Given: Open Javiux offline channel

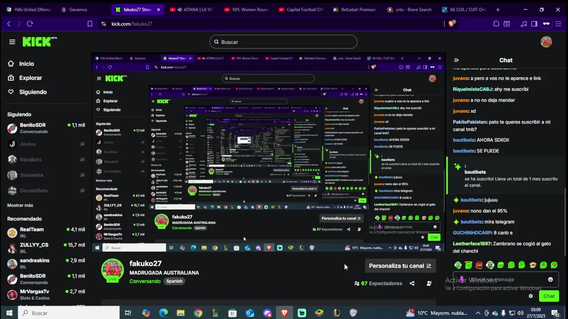Looking at the screenshot, I should click(x=46, y=144).
